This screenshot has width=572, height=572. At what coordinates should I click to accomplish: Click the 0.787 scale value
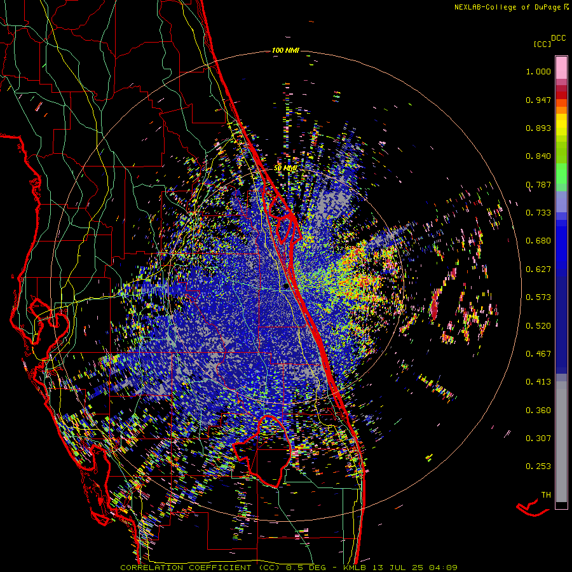[x=538, y=184]
